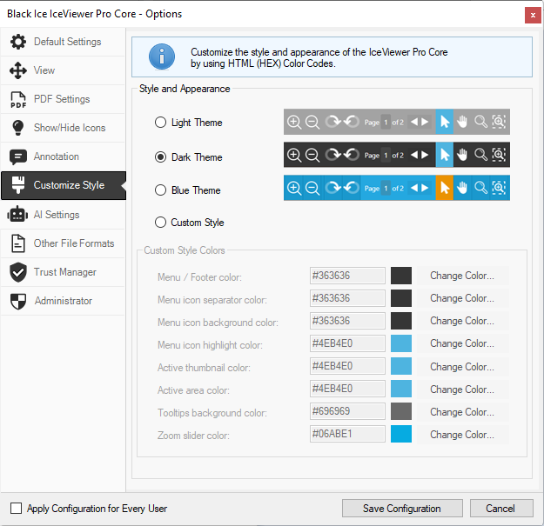This screenshot has width=544, height=526.
Task: Click the lightbulb Show/Hide Icons icon
Action: click(18, 128)
